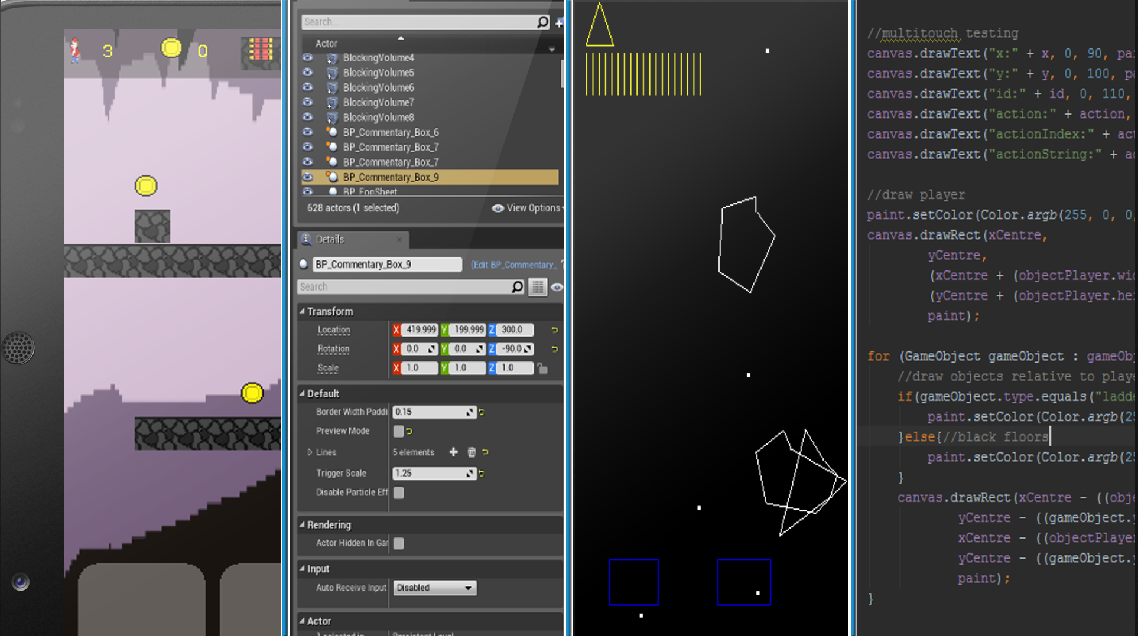
Task: Enable the Preview Mode checkbox
Action: (399, 431)
